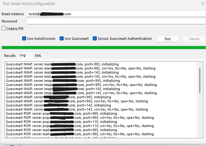Close the Test Email AutoConfiguration dialog
206x146 pixels.
[x=203, y=3]
